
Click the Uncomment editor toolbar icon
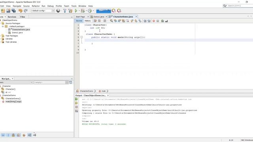(166, 21)
